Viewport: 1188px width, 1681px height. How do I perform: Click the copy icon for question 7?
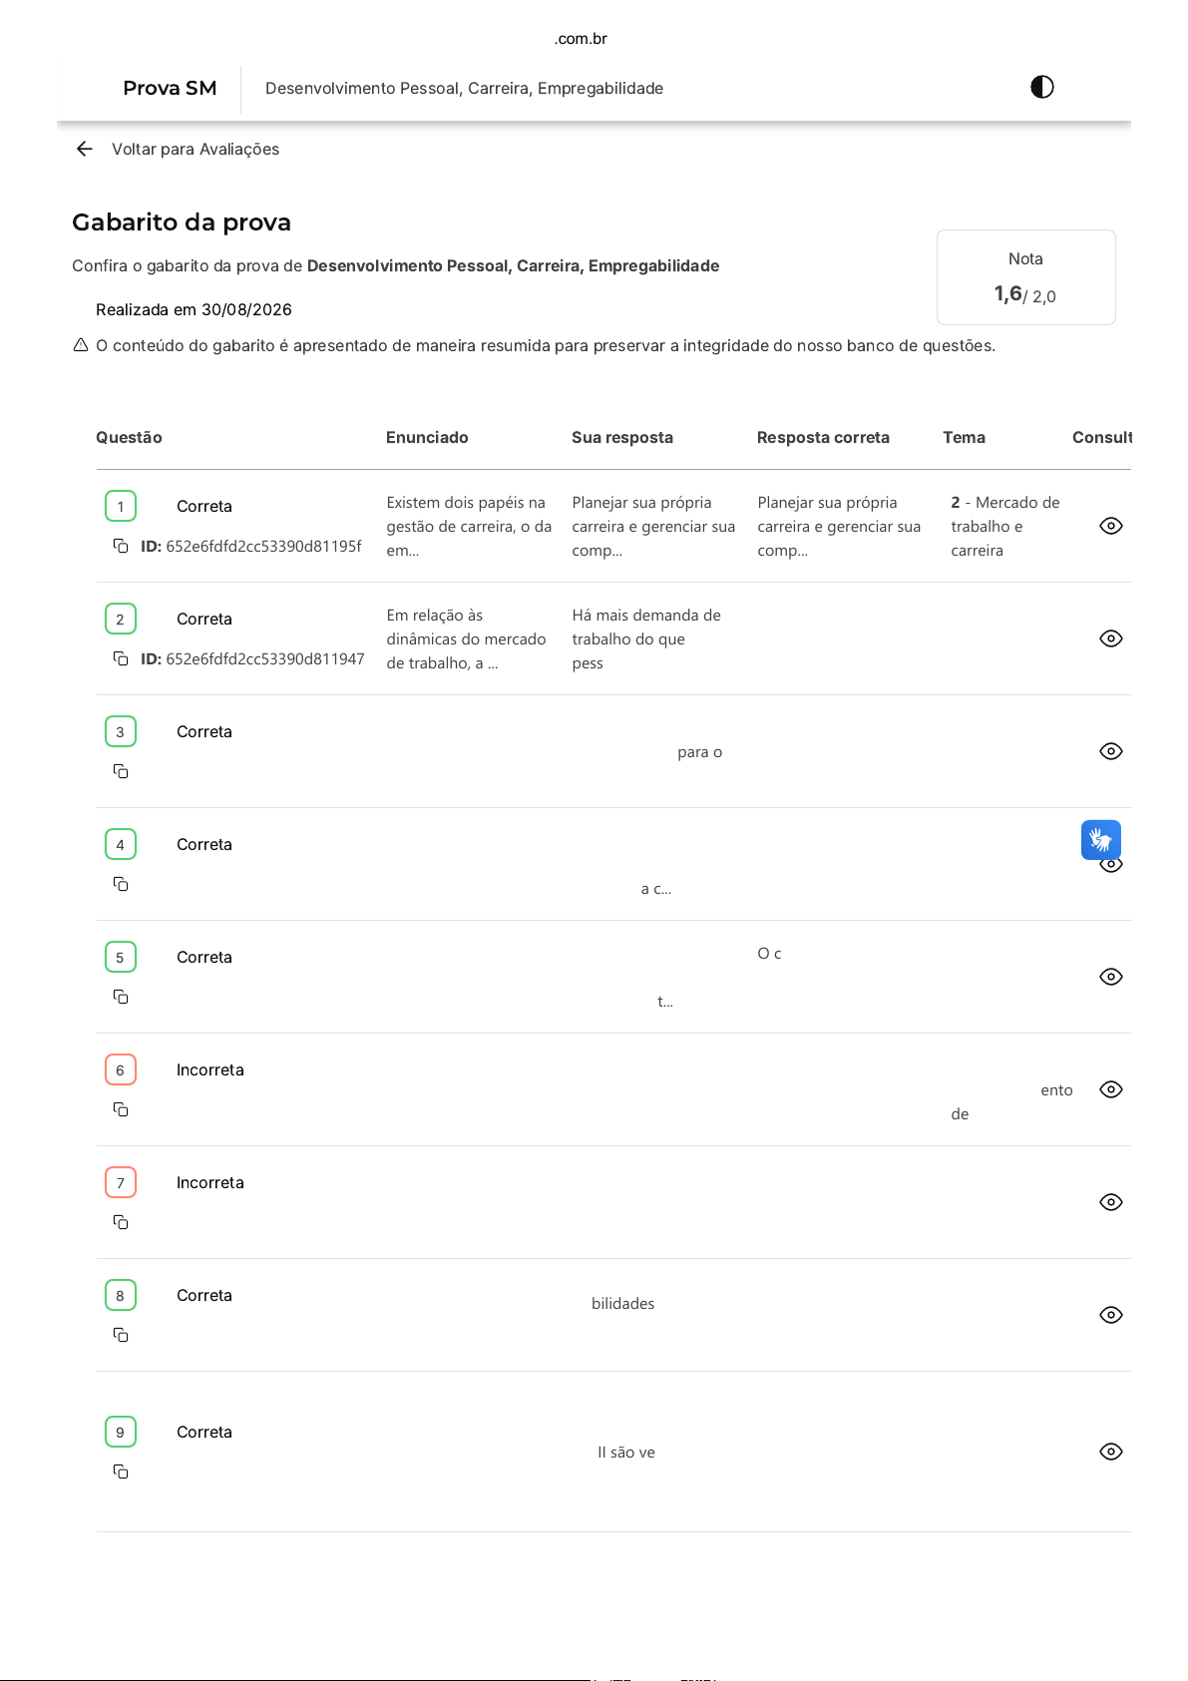[121, 1222]
